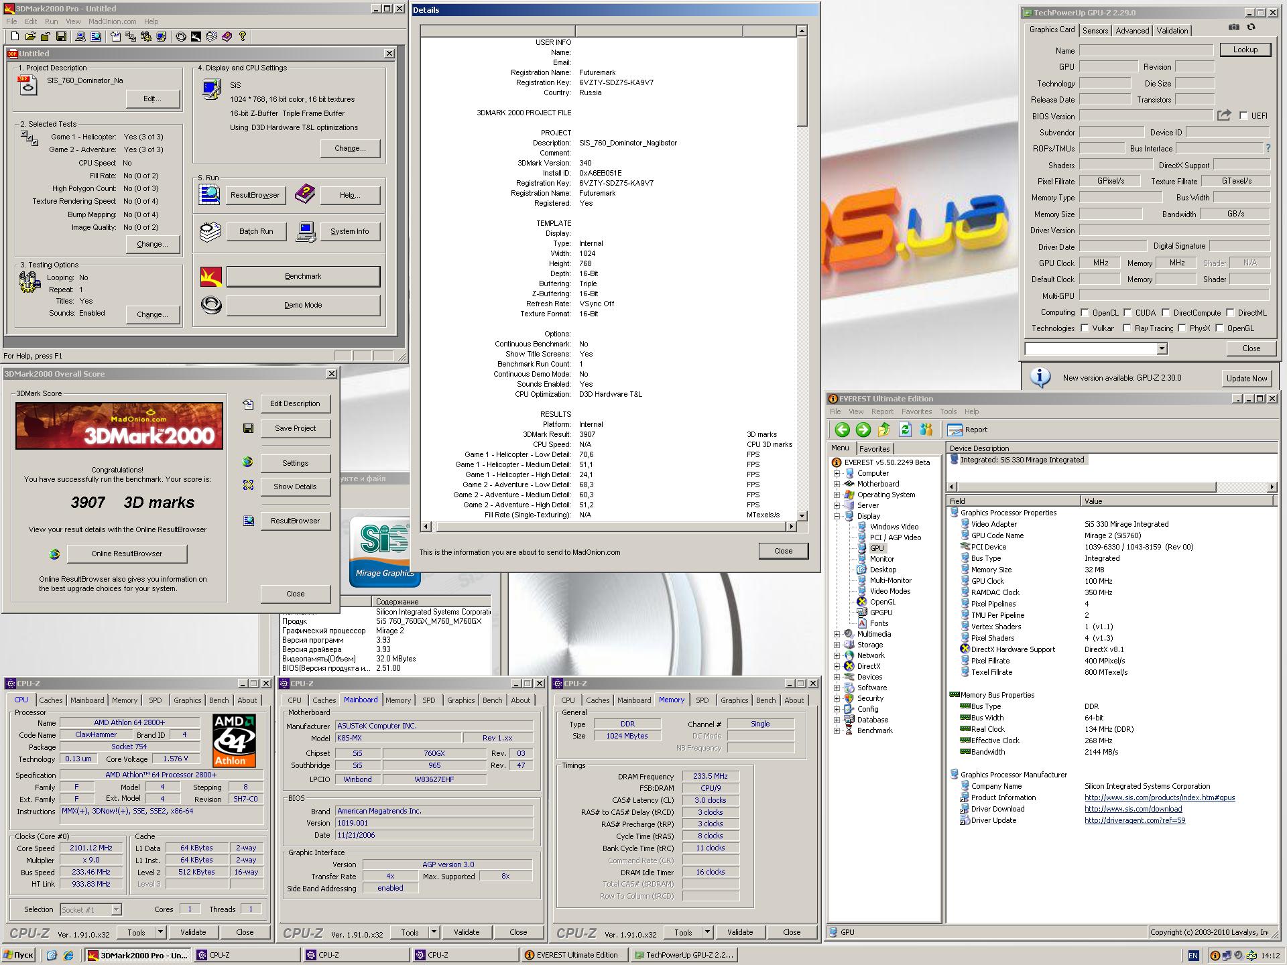Toggle Ray Tracing checkbox in GPU-Z
The height and width of the screenshot is (965, 1287).
(1127, 328)
